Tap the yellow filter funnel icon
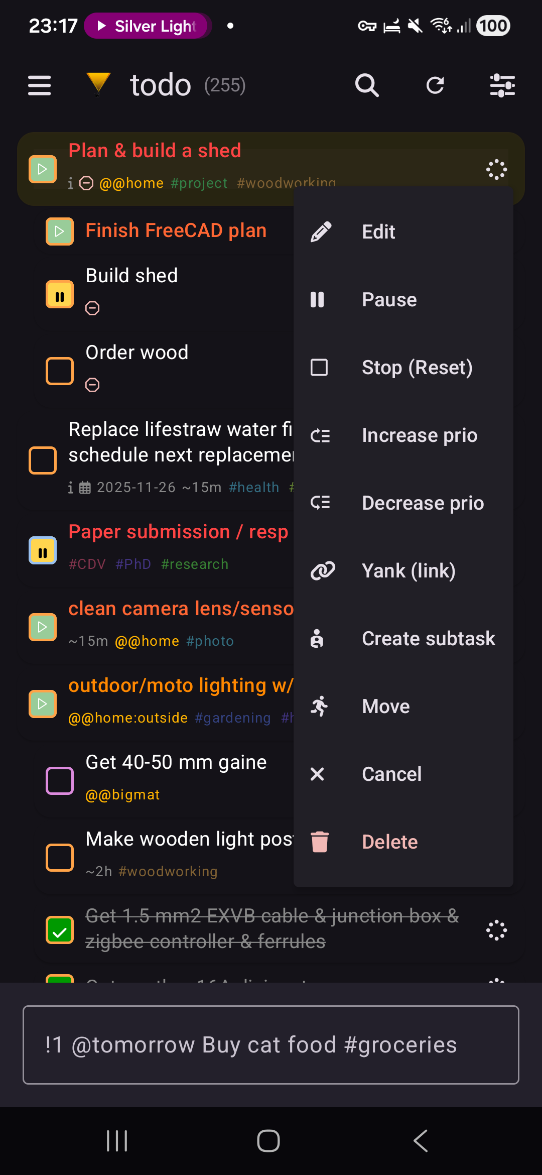This screenshot has height=1175, width=542. click(98, 84)
